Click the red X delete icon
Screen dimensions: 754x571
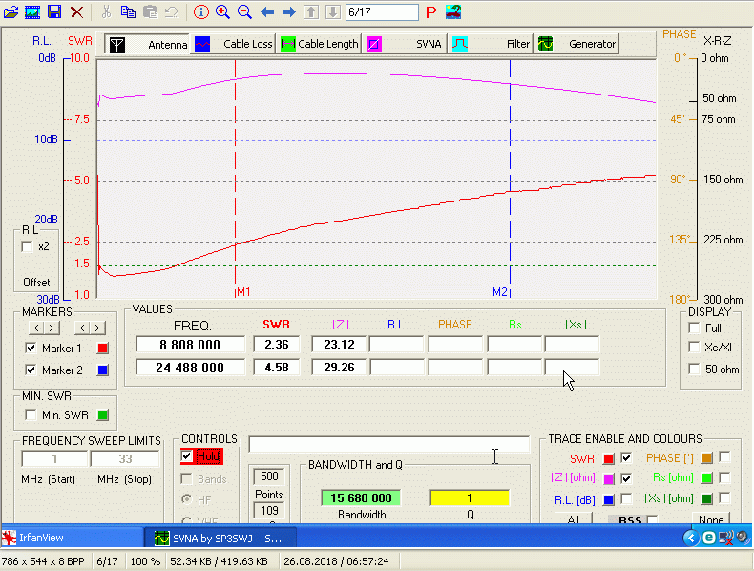(x=76, y=11)
